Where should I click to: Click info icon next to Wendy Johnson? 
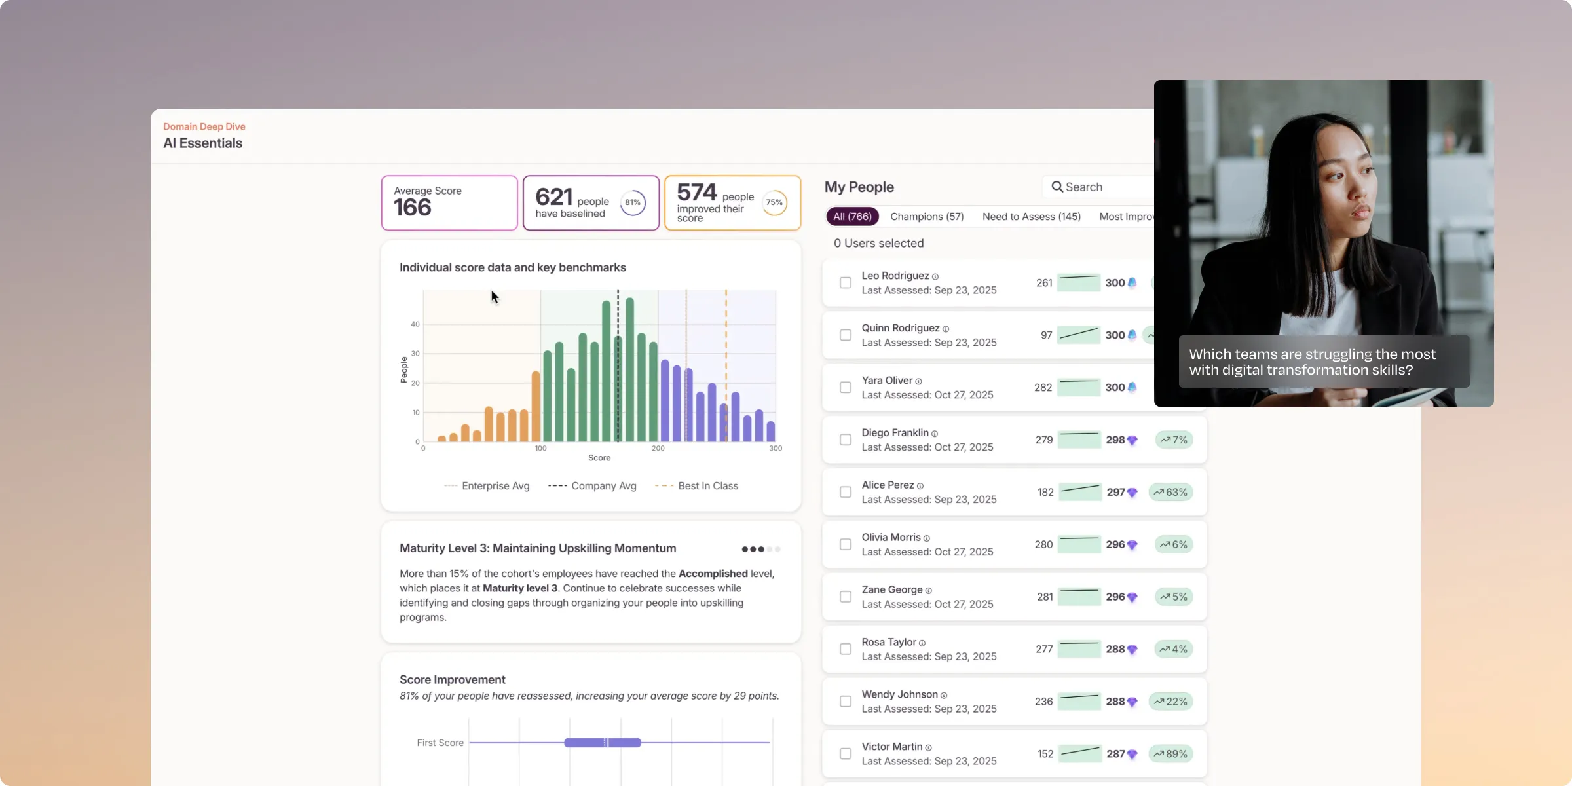944,695
